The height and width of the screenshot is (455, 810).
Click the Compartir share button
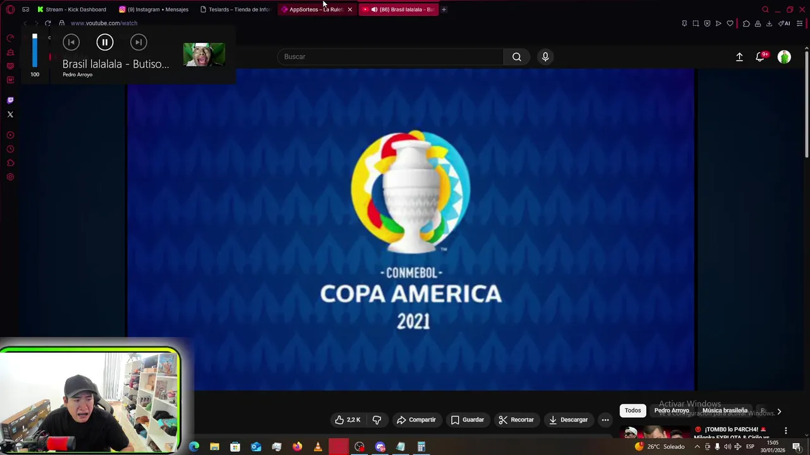(x=416, y=420)
